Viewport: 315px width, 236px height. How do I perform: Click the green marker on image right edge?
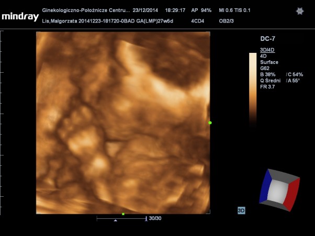pos(210,122)
